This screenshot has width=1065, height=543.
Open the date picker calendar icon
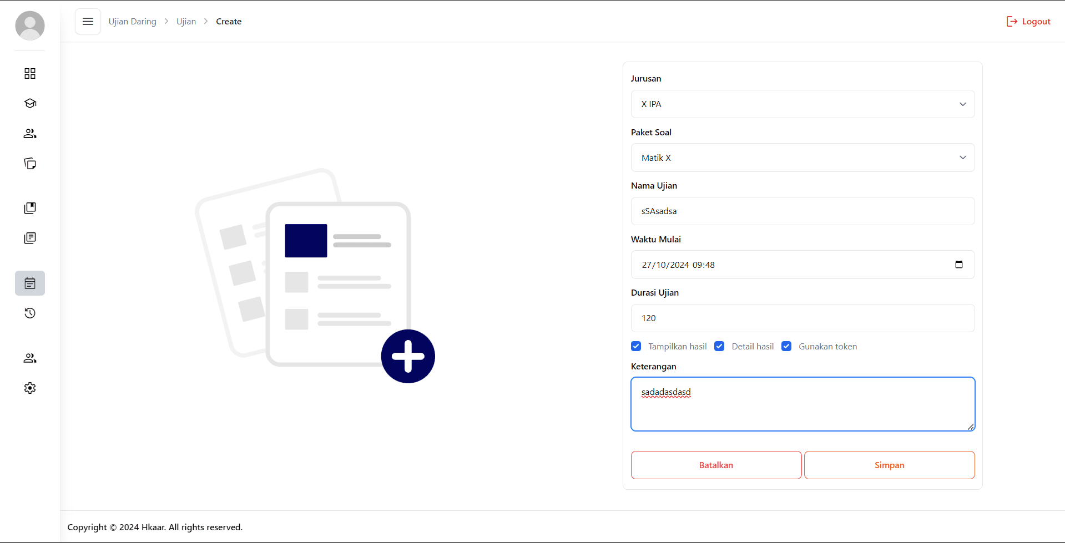(958, 265)
